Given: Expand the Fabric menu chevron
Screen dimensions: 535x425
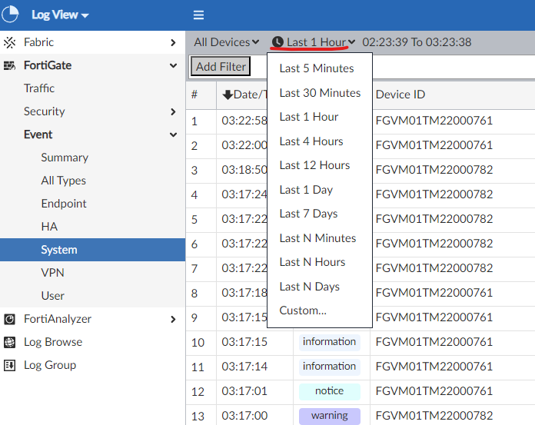Looking at the screenshot, I should coord(173,42).
